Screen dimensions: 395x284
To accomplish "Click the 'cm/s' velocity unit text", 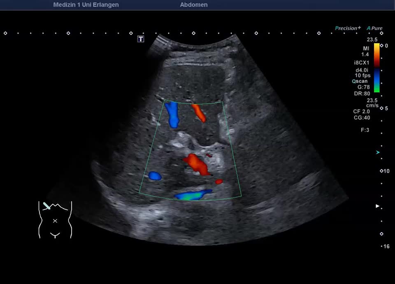I will click(x=372, y=106).
